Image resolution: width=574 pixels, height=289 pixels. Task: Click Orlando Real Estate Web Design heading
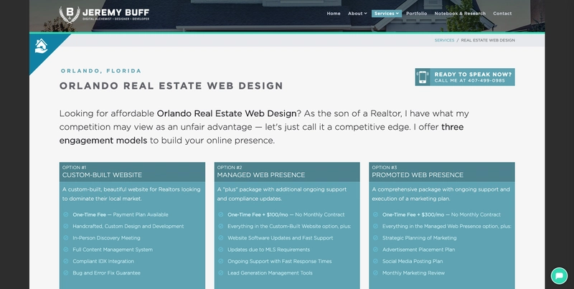pyautogui.click(x=171, y=86)
